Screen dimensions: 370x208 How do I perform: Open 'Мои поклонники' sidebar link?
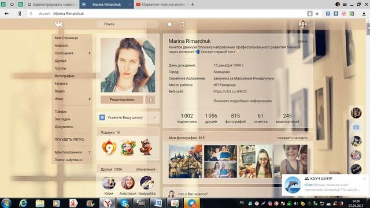point(68,153)
